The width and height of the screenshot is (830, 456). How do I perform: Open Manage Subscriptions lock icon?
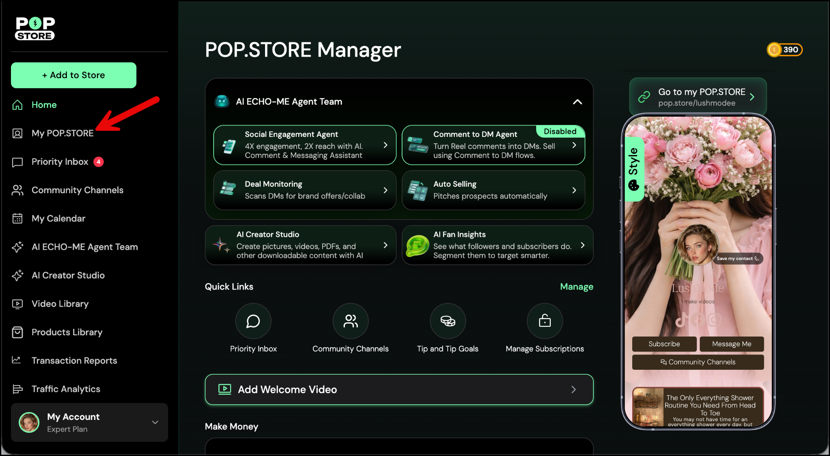(x=545, y=321)
